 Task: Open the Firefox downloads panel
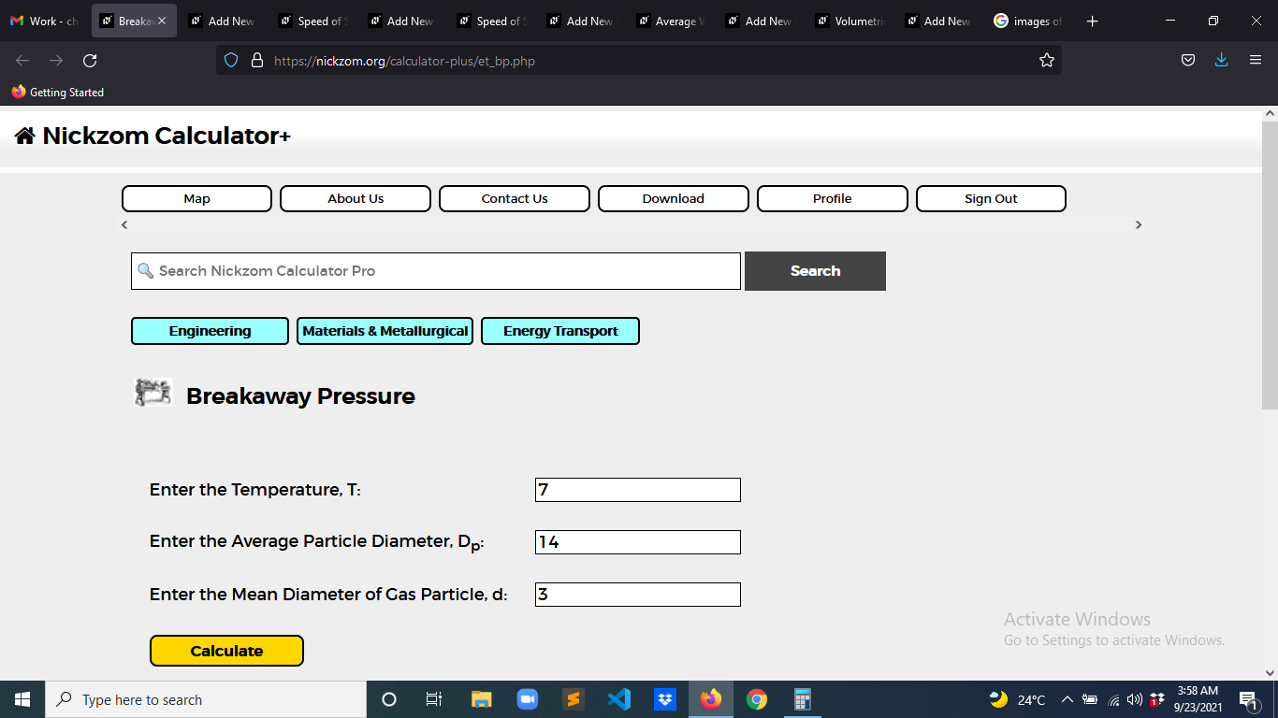coord(1221,61)
